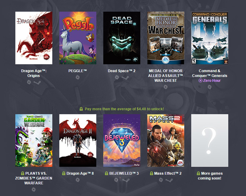Image resolution: width=246 pixels, height=196 pixels.
Task: Select the Bejeweled 3 title text
Action: tap(124, 173)
